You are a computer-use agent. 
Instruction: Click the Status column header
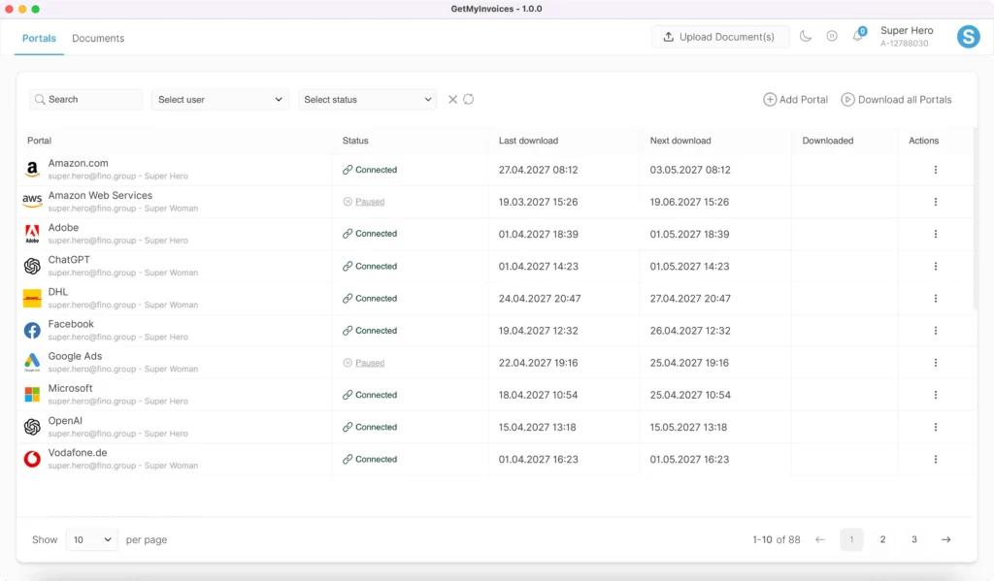click(x=355, y=141)
